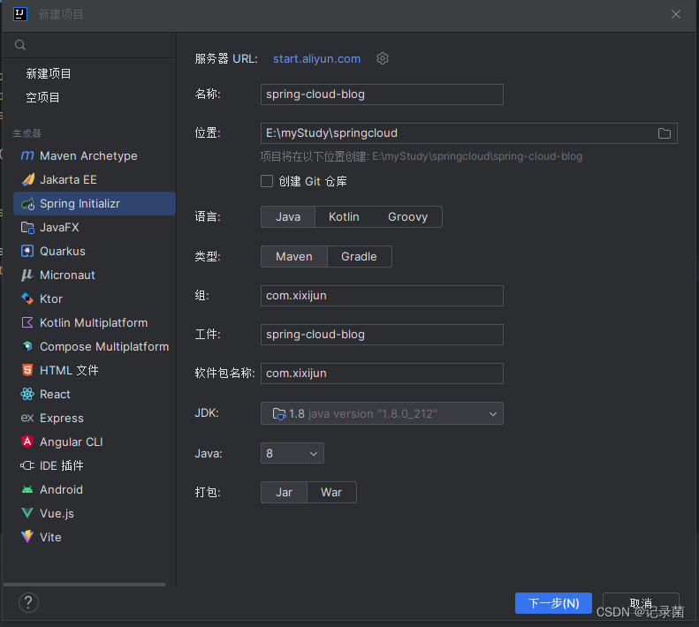The width and height of the screenshot is (699, 627).
Task: Click the sidebar search field
Action: (89, 45)
